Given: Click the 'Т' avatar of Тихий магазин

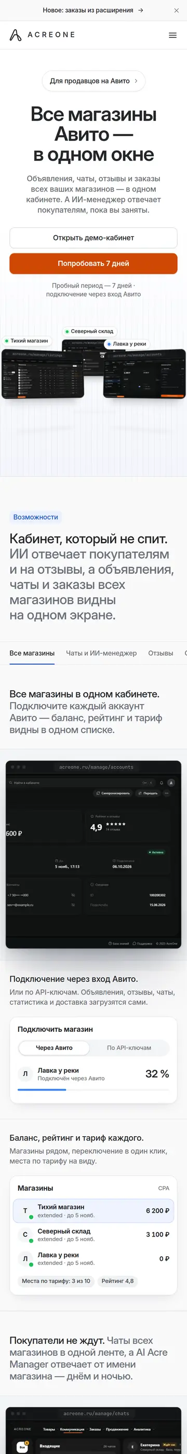Looking at the screenshot, I should (x=25, y=1211).
